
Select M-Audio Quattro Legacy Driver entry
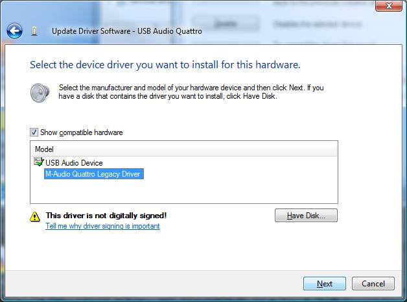pyautogui.click(x=93, y=173)
